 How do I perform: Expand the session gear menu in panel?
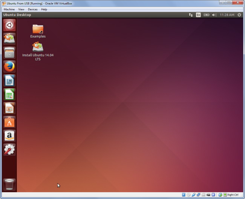[239, 15]
